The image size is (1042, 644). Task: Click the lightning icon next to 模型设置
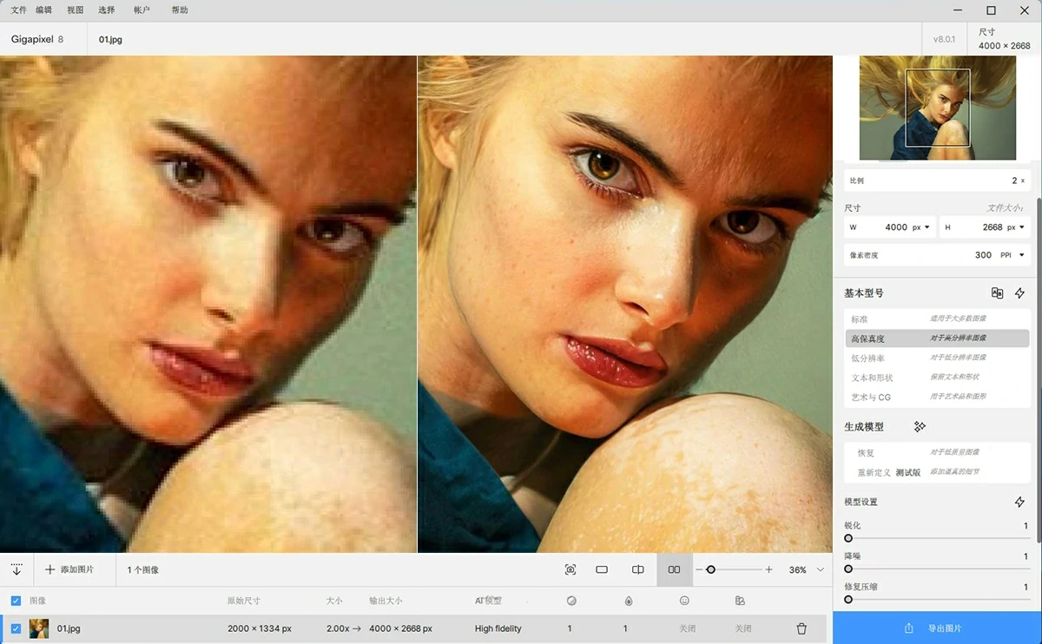(1019, 503)
